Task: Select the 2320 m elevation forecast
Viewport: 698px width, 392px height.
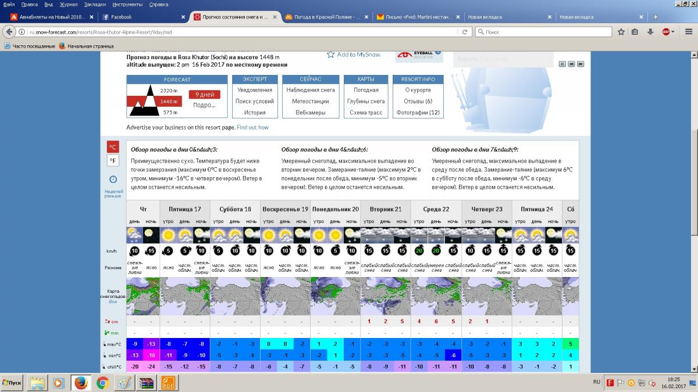Action: [169, 91]
